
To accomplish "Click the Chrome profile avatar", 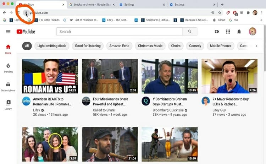I will [255, 13].
